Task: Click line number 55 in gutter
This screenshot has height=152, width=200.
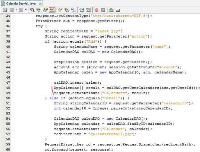Action: point(8,124)
